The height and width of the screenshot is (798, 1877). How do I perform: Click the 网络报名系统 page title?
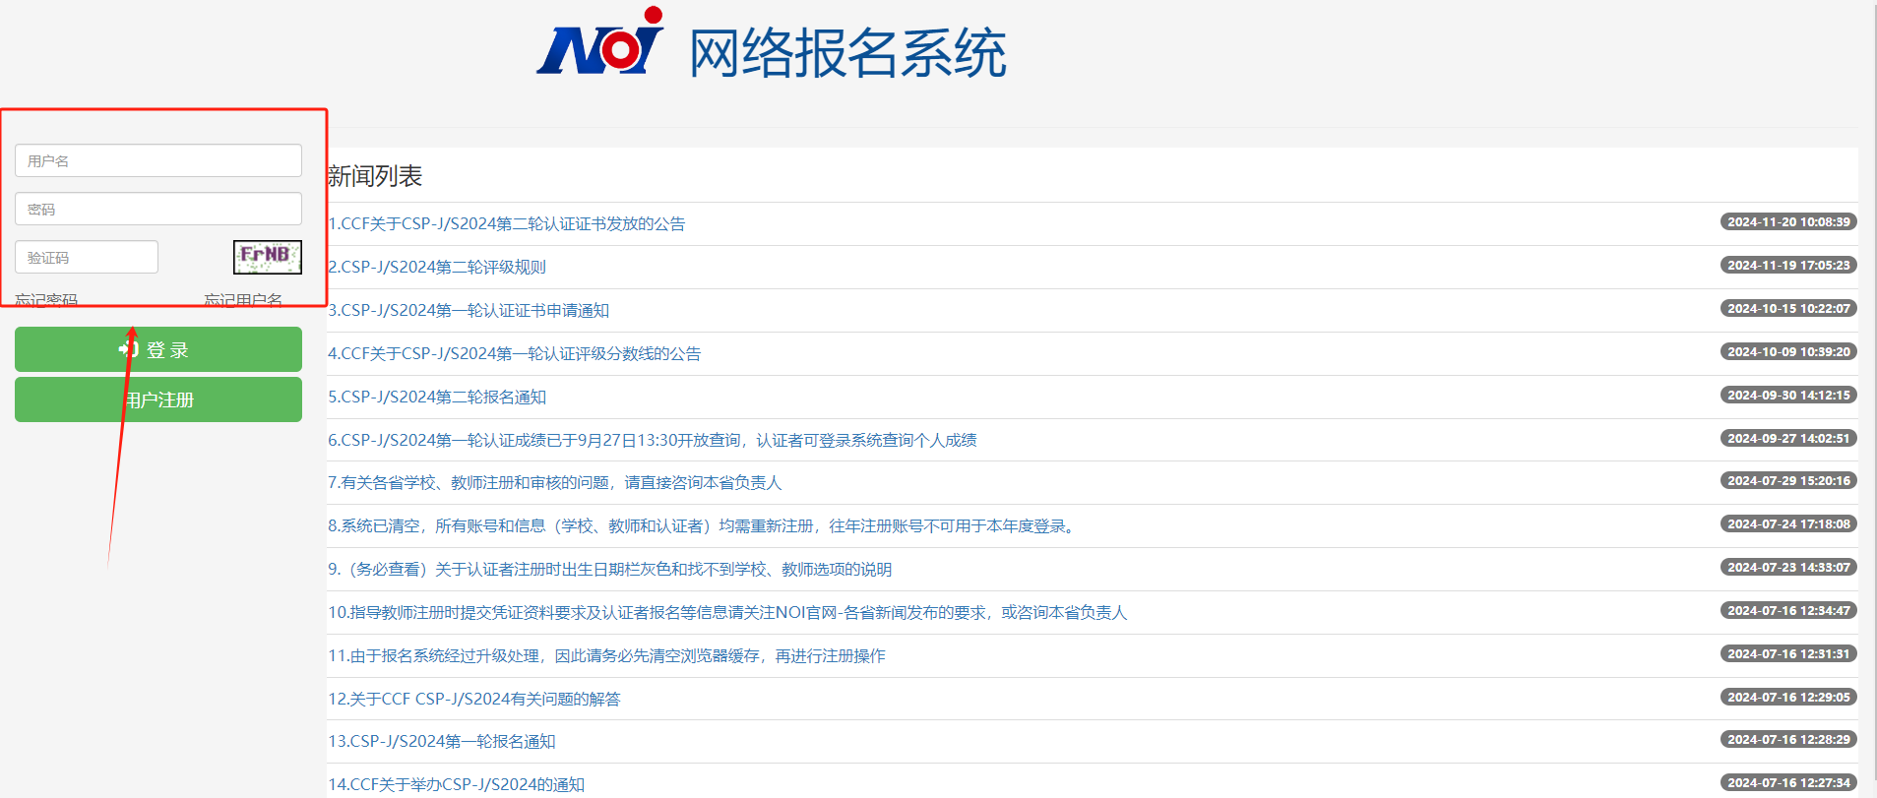click(846, 53)
